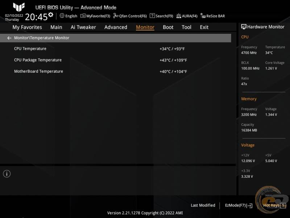Select the Monitor tab
Viewport: 290px width, 218px height.
coord(145,27)
